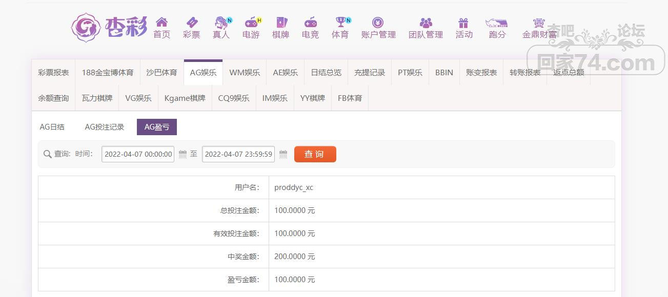This screenshot has width=668, height=297.
Task: Open the 首页 home icon
Action: 161,22
